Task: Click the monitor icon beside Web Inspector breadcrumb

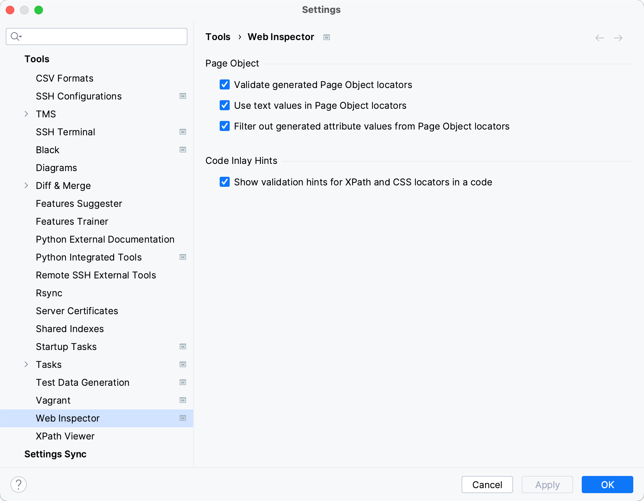Action: pos(326,37)
